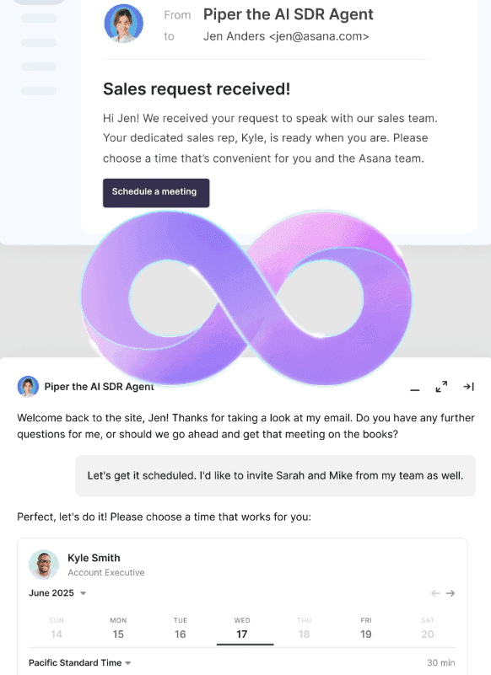Click the jen@asana.com recipient address
The height and width of the screenshot is (675, 491).
(319, 36)
